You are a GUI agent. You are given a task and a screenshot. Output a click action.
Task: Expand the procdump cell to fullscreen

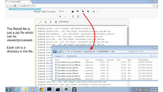(x=40, y=22)
